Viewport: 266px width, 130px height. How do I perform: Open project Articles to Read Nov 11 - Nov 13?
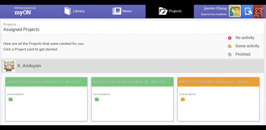point(46,99)
